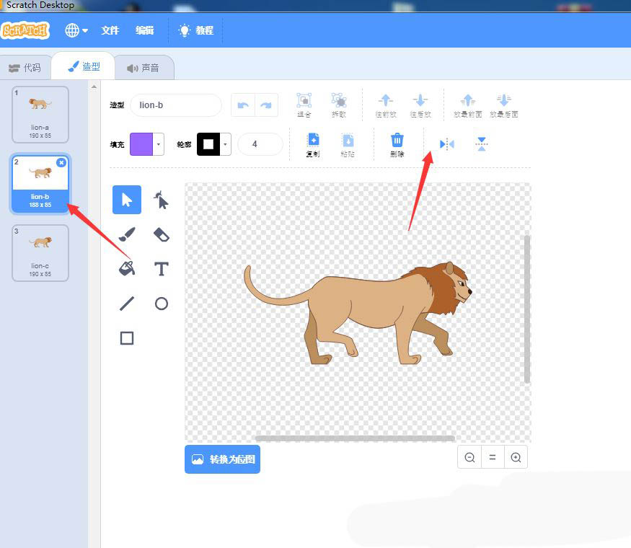The width and height of the screenshot is (631, 548).
Task: Zoom in on the canvas
Action: (x=516, y=457)
